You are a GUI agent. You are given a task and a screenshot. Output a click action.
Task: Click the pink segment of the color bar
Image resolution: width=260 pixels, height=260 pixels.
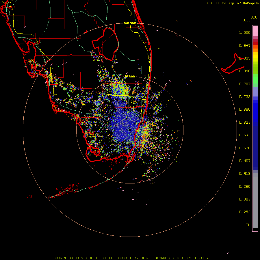tap(255, 31)
